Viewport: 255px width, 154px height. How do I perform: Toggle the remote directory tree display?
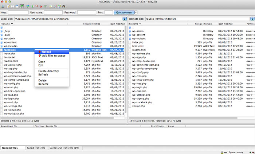coord(17,6)
